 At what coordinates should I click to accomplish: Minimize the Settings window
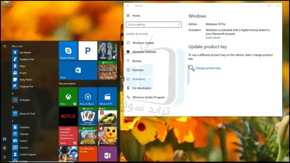(261, 6)
